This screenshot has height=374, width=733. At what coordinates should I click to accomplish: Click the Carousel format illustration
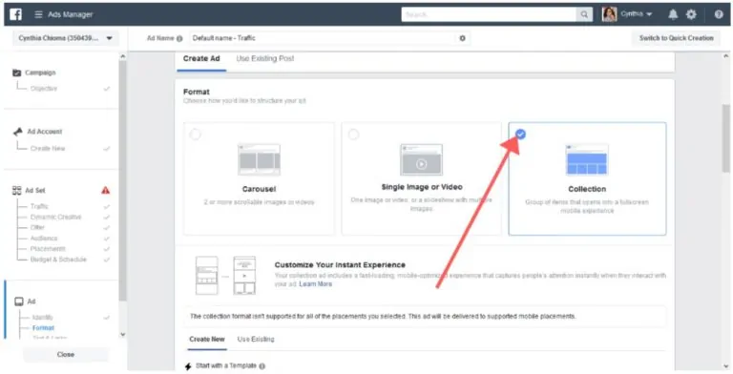pyautogui.click(x=259, y=159)
